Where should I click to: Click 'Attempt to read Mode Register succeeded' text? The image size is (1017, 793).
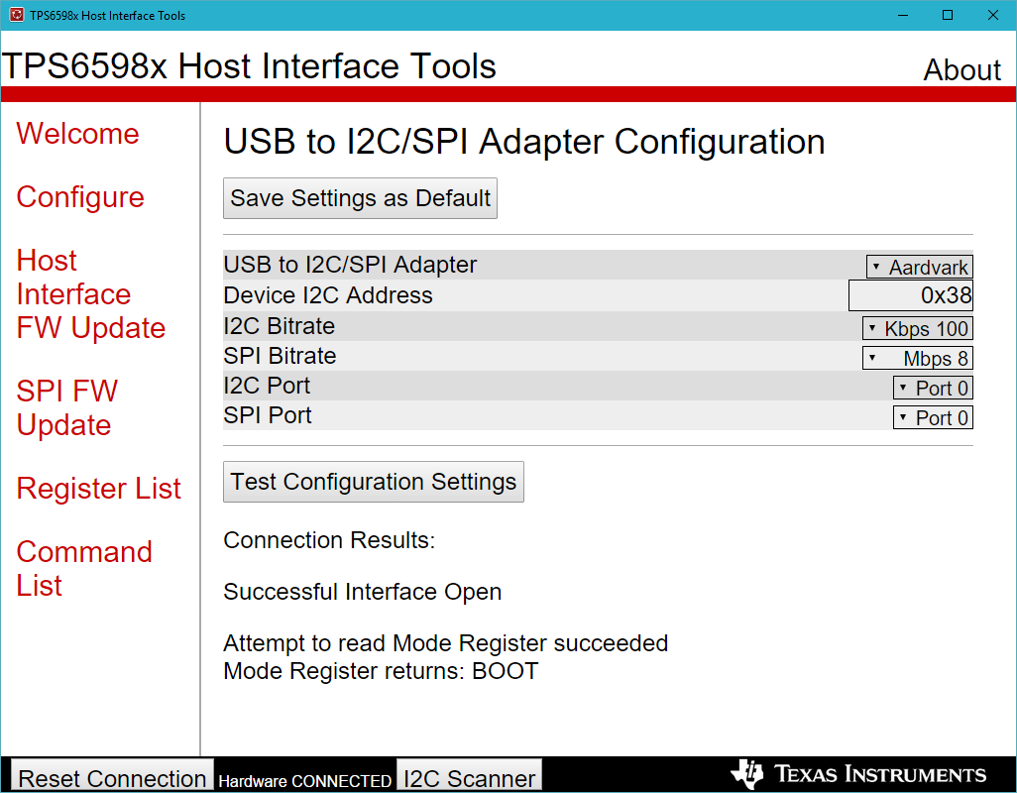click(x=446, y=643)
